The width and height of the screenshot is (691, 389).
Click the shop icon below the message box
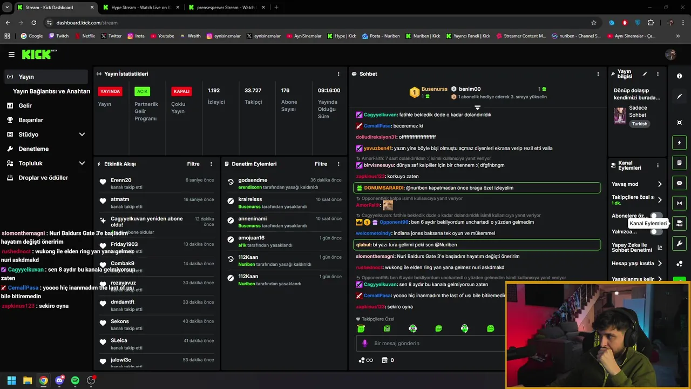pos(384,360)
